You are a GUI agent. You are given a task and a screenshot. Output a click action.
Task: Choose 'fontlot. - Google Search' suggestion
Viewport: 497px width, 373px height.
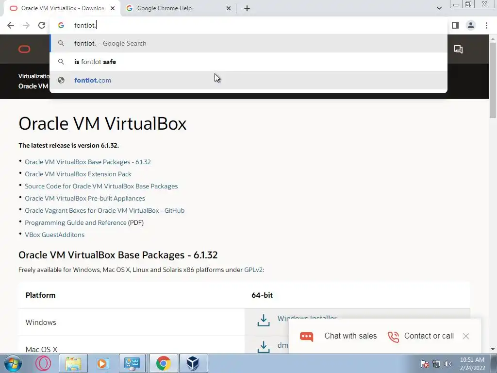point(248,43)
